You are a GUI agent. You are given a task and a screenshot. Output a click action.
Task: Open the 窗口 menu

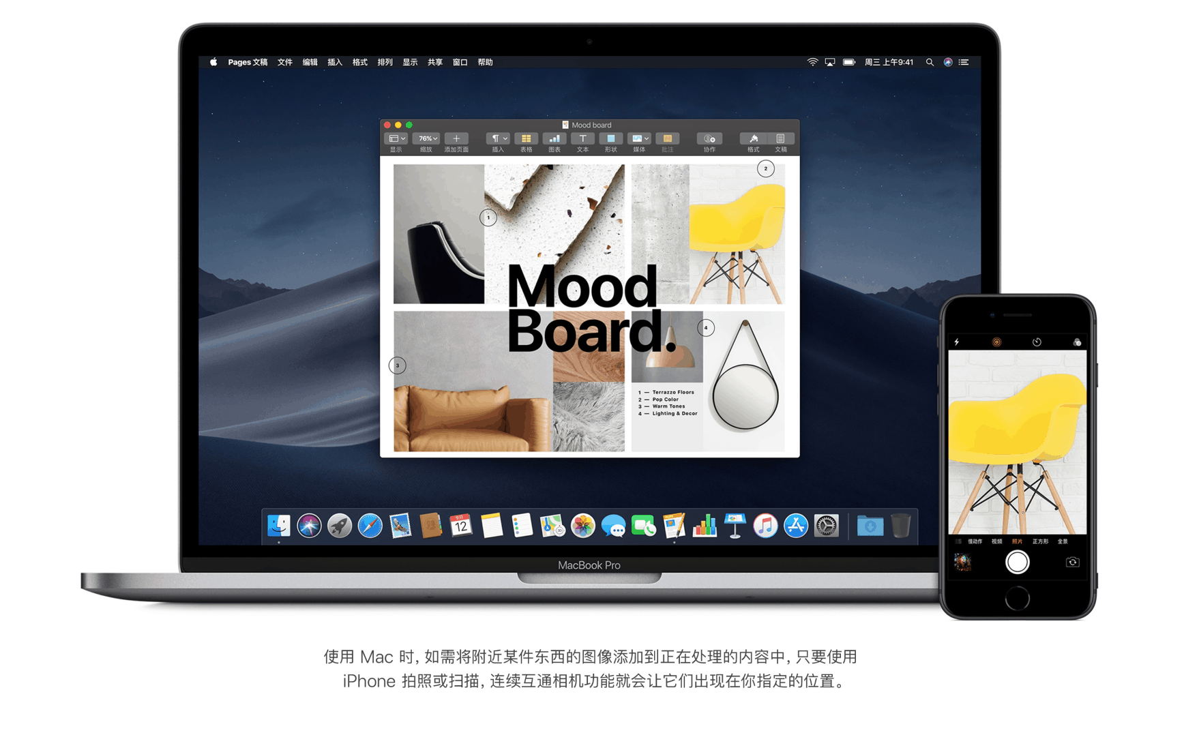click(460, 62)
